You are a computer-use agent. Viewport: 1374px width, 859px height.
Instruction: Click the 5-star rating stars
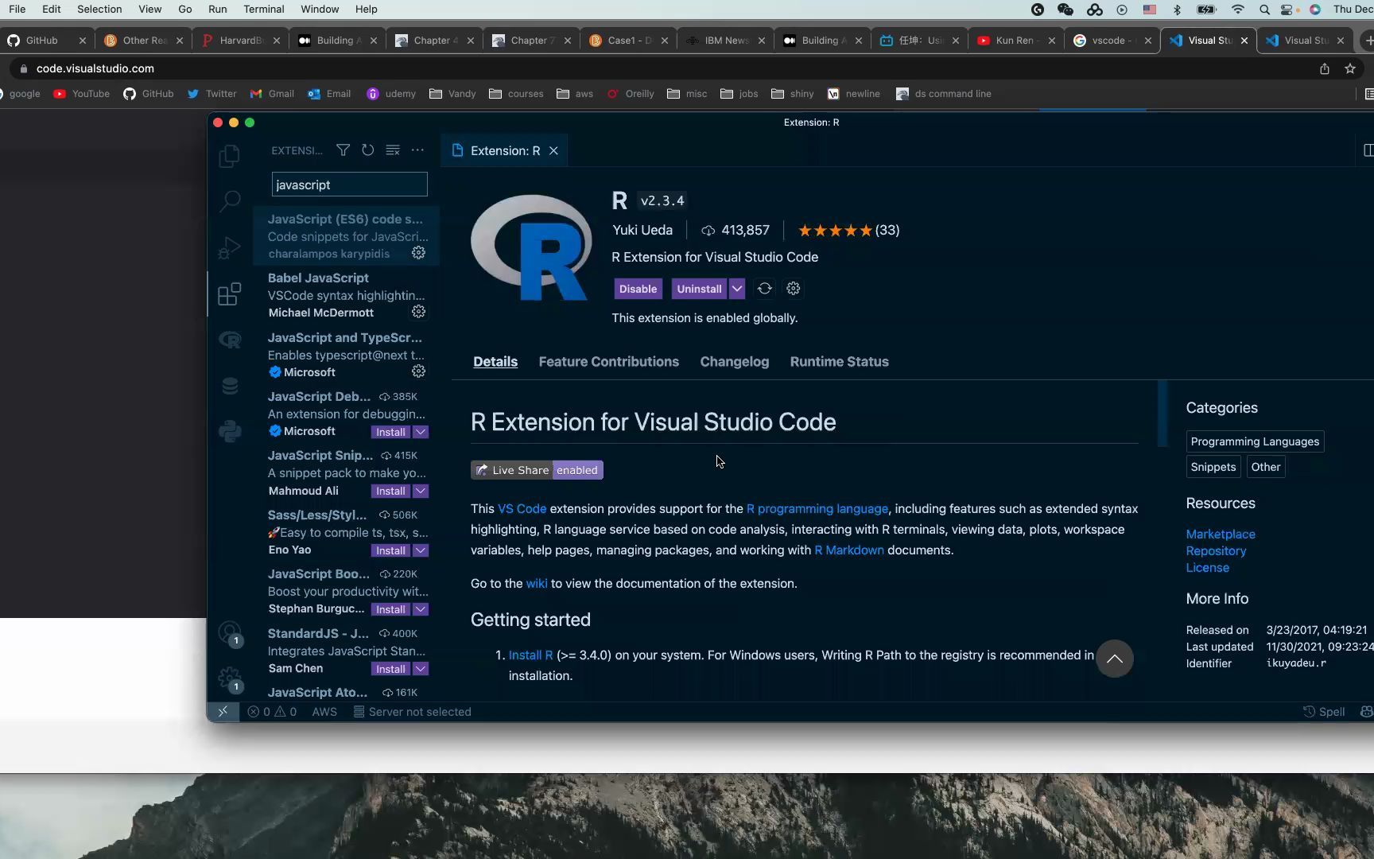834,230
